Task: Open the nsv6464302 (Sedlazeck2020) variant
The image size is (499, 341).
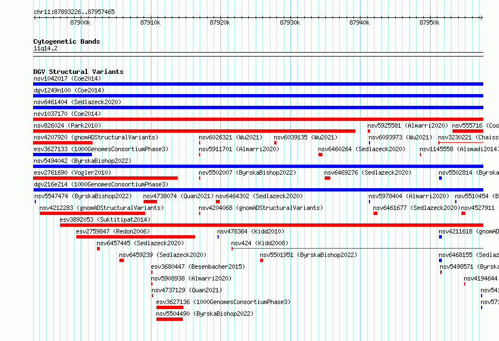Action: tap(260, 196)
